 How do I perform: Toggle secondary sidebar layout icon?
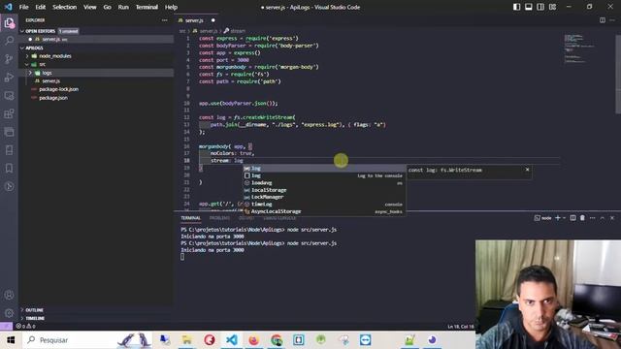tap(540, 7)
